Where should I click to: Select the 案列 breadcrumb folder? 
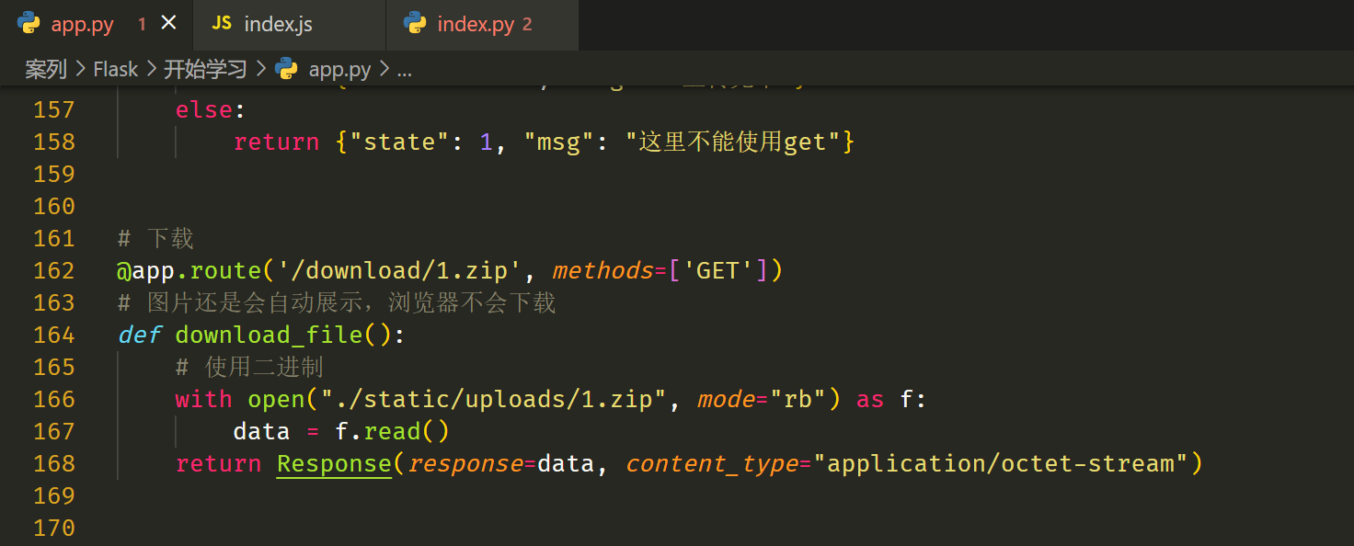click(x=45, y=69)
